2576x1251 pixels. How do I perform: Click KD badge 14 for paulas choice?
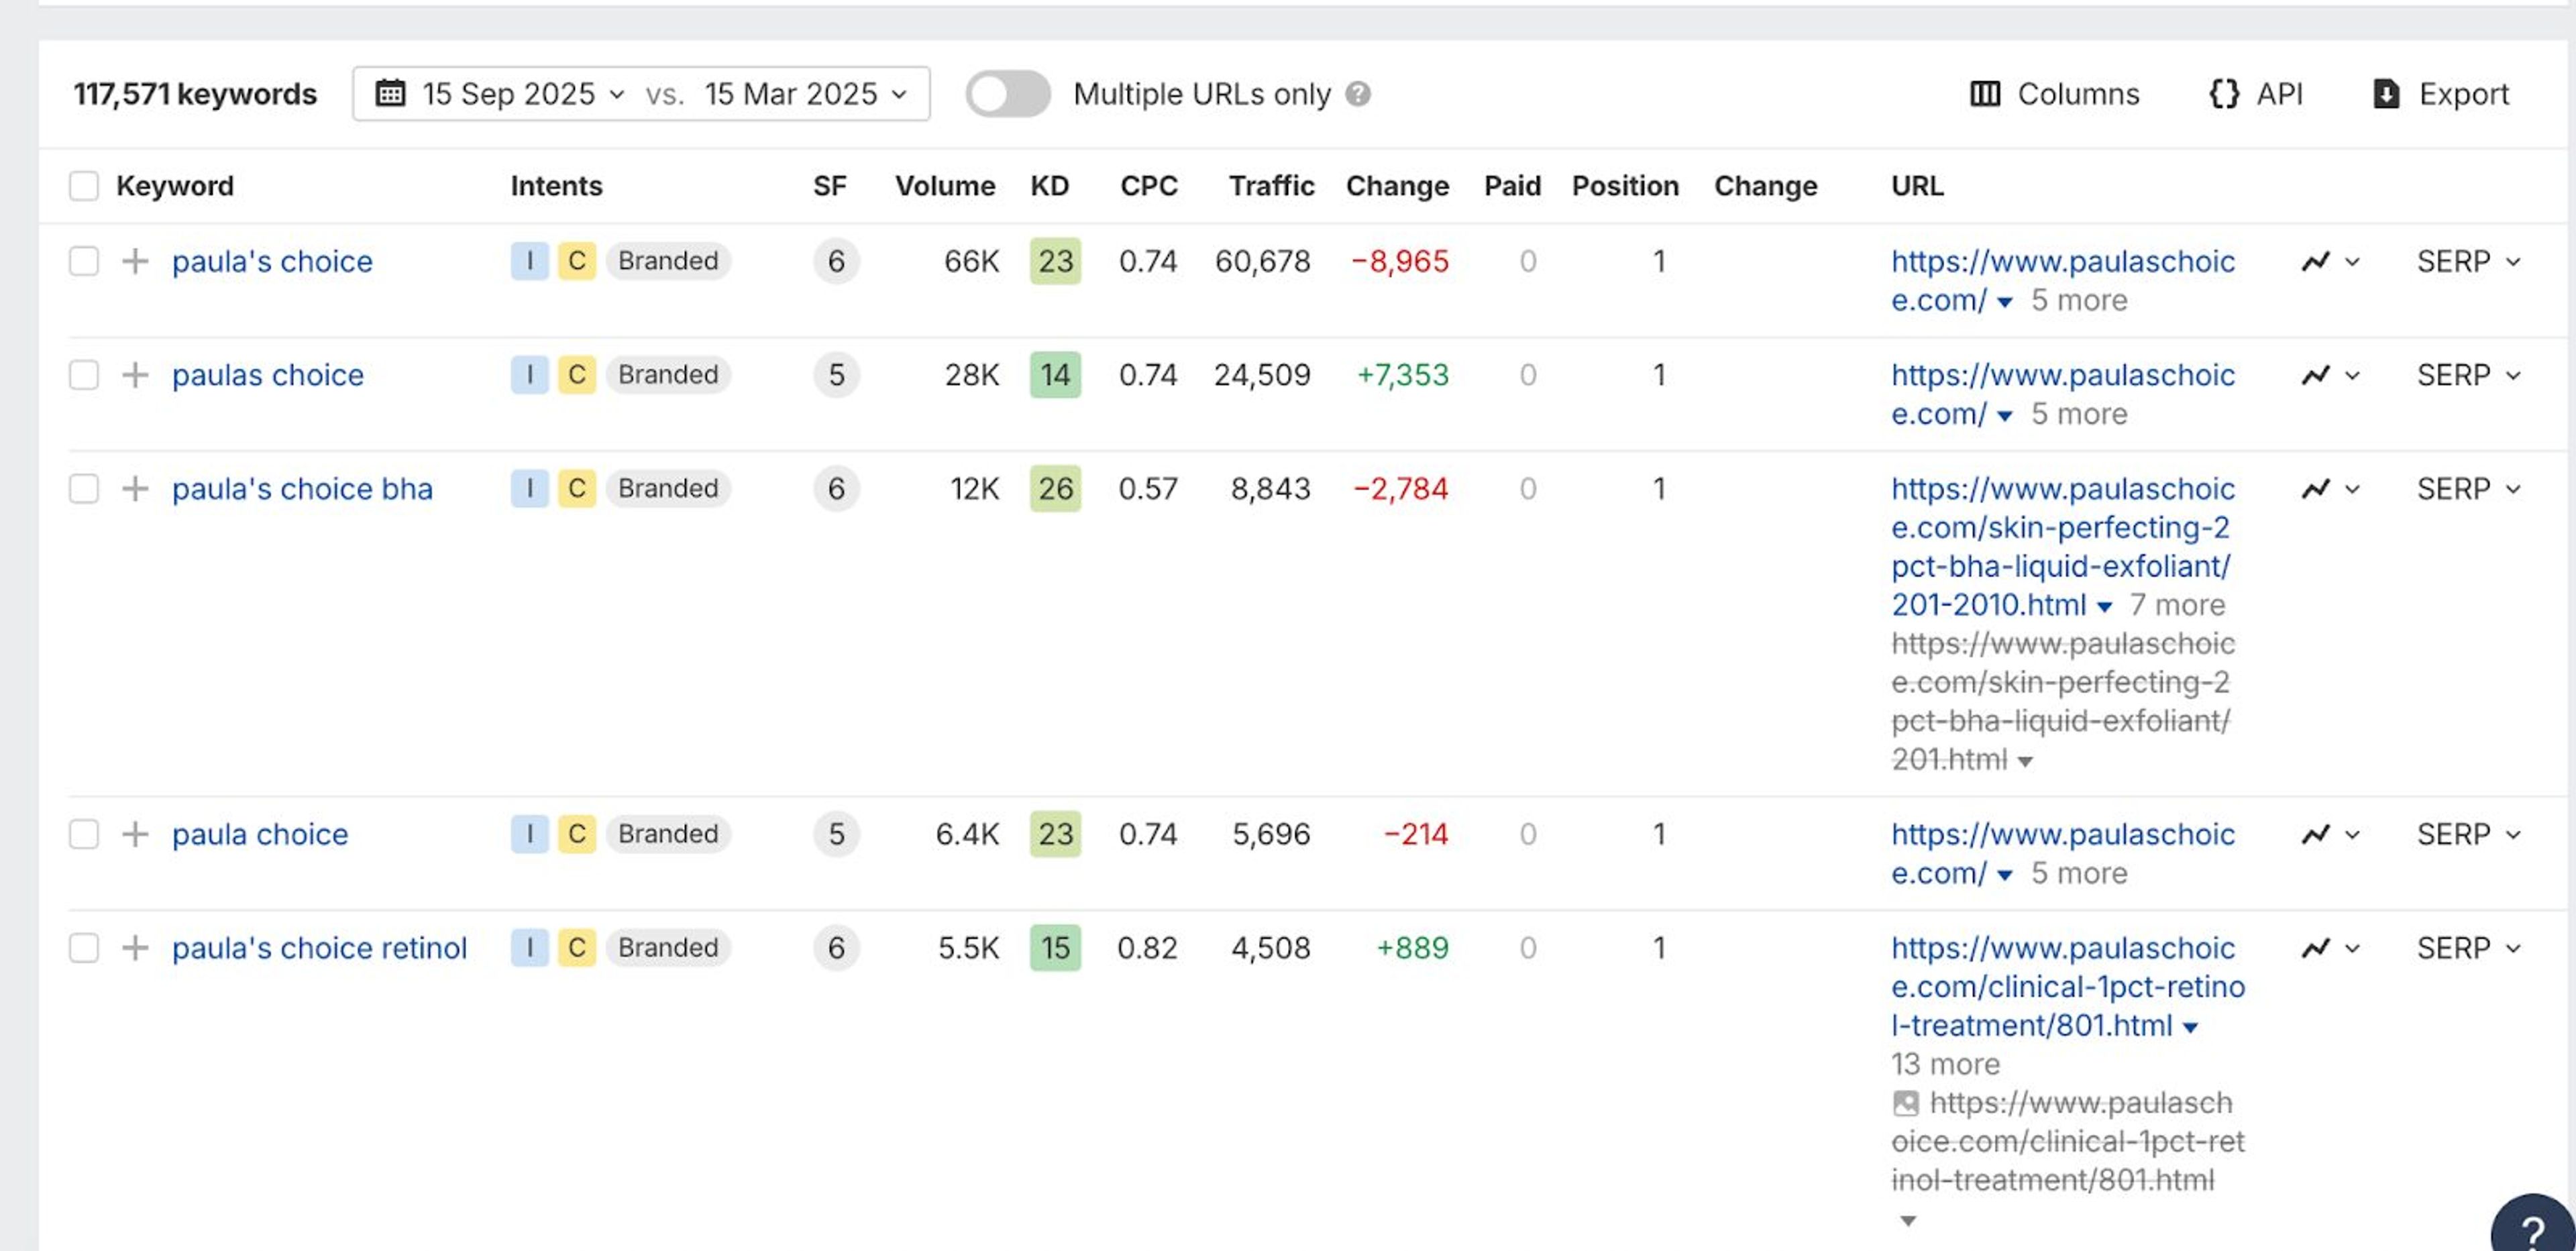point(1055,375)
